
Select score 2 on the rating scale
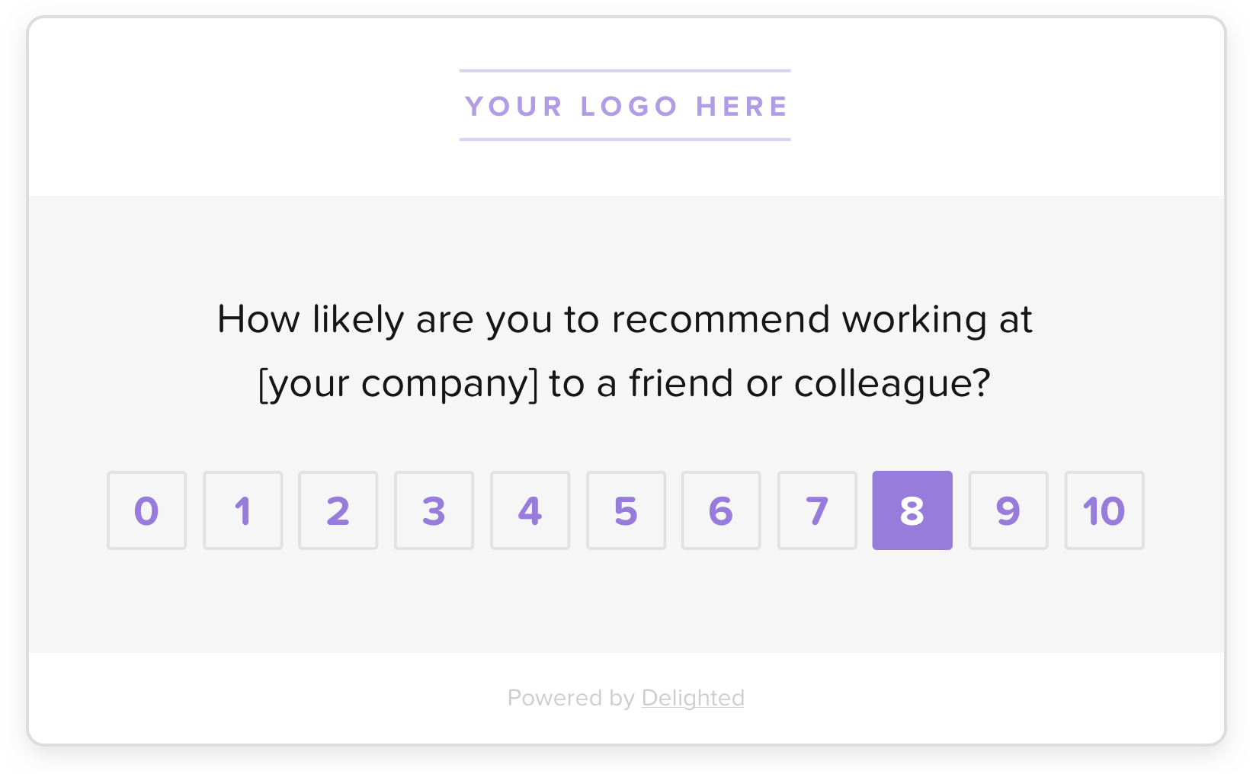point(338,510)
